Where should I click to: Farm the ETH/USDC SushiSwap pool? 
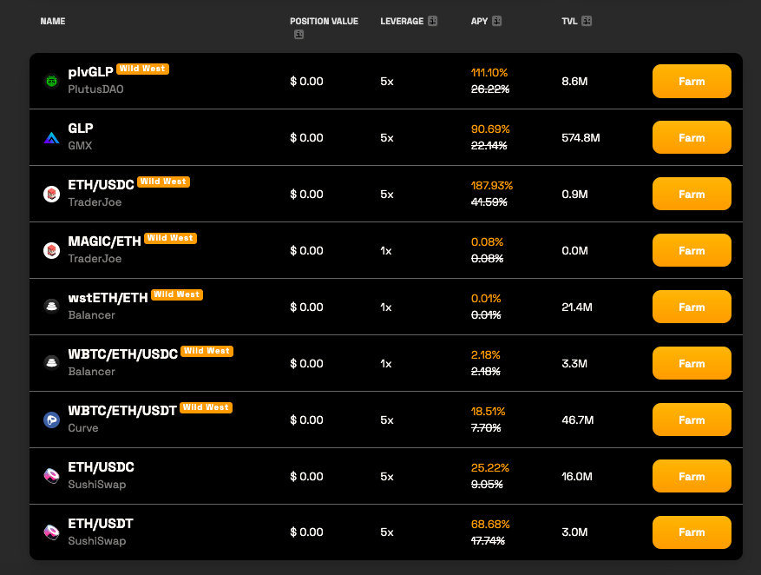(x=692, y=476)
